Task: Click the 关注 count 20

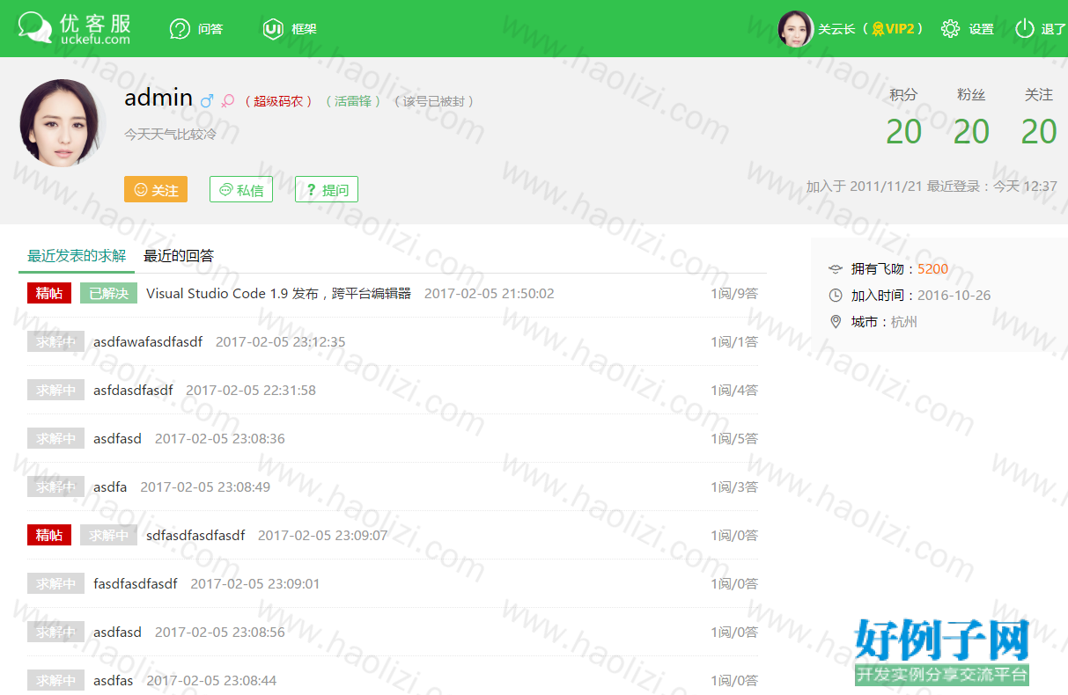Action: click(x=1039, y=132)
